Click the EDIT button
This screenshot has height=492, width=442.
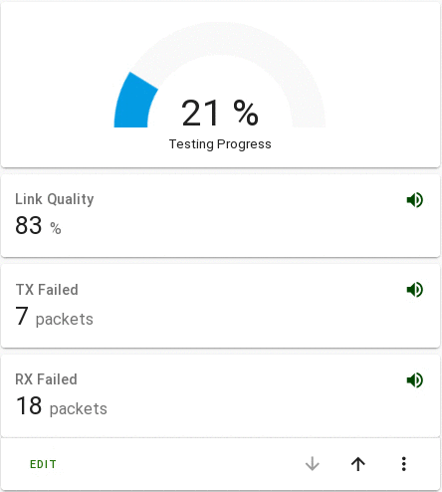click(43, 464)
